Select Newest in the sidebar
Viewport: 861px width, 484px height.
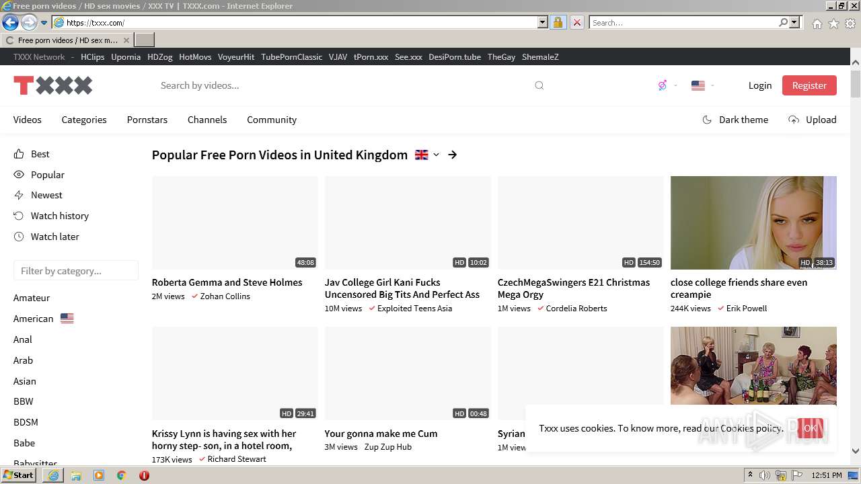[38, 195]
